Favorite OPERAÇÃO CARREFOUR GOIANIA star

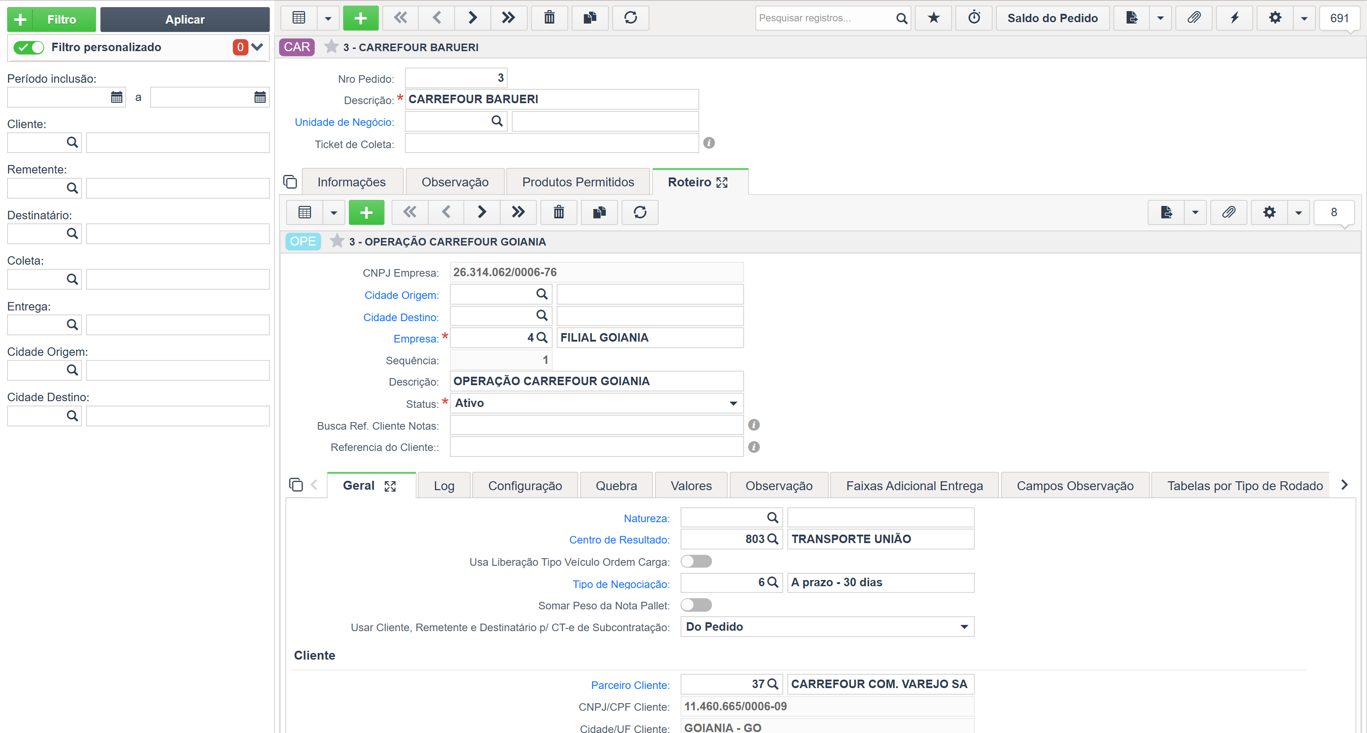tap(337, 242)
